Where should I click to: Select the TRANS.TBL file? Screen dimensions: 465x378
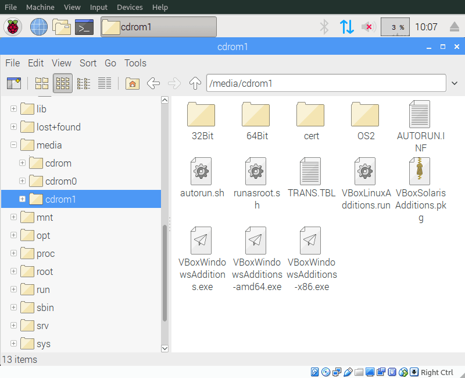pyautogui.click(x=312, y=178)
